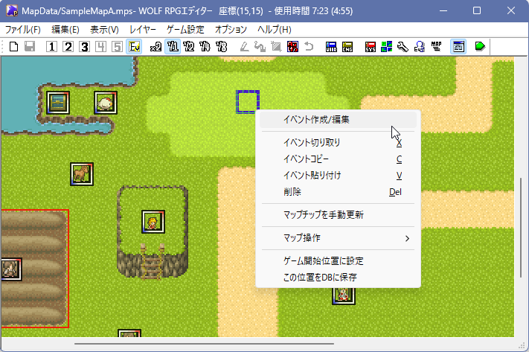The width and height of the screenshot is (529, 352).
Task: Choose この位置をDBに保存 in context menu
Action: [x=338, y=278]
